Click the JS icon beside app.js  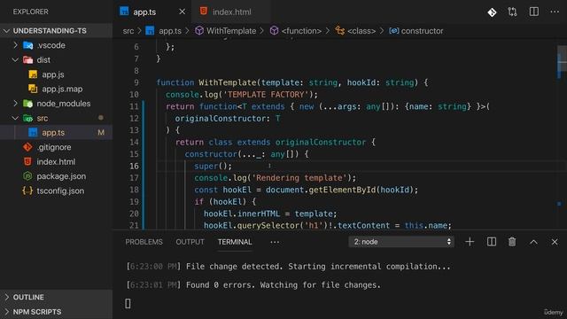point(33,74)
